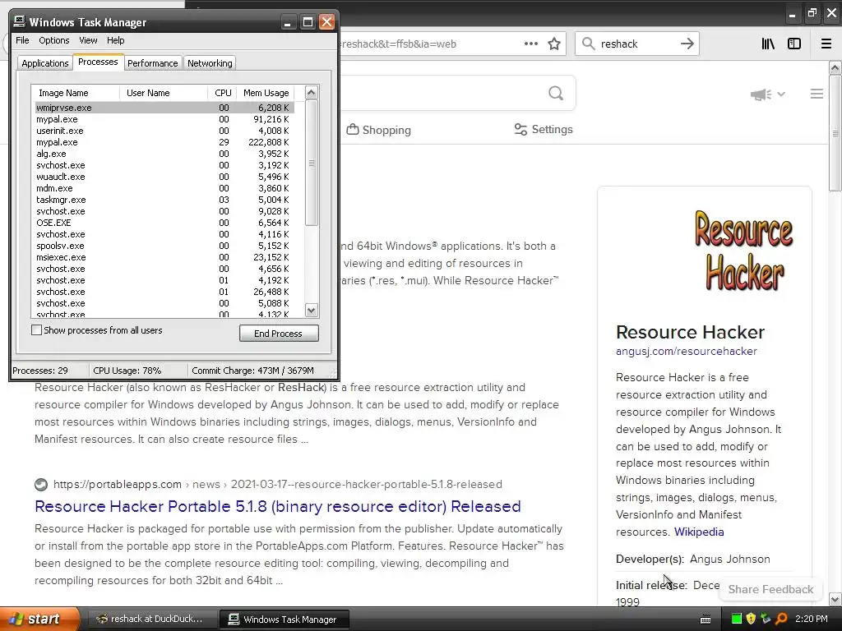This screenshot has height=631, width=842.
Task: Sort processes by Mem Usage column
Action: (x=266, y=93)
